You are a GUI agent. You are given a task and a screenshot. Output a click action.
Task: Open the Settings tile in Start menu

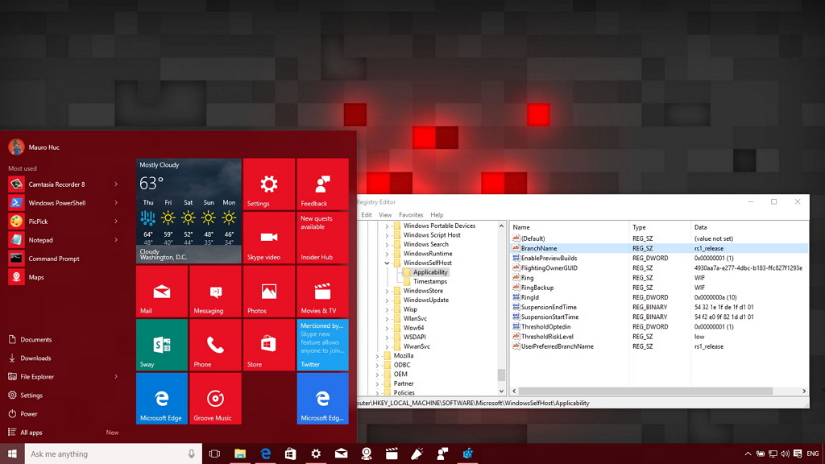click(x=269, y=184)
